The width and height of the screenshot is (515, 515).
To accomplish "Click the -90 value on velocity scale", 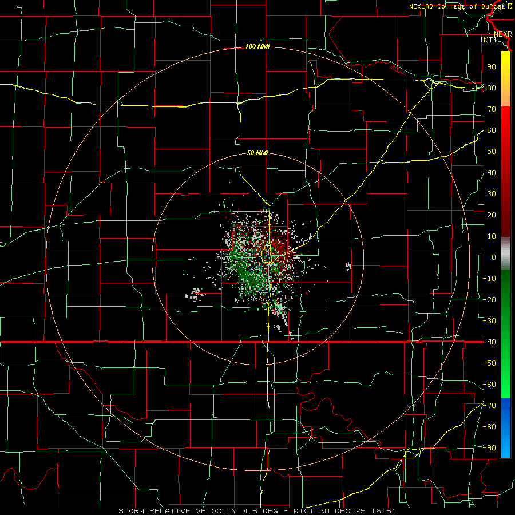I will [x=489, y=448].
